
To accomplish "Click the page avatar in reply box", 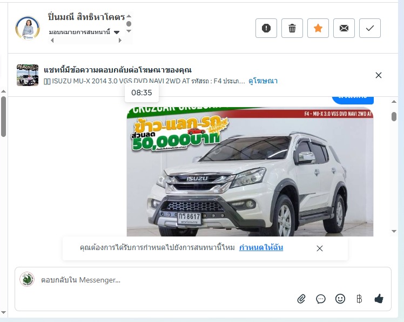I will click(27, 279).
